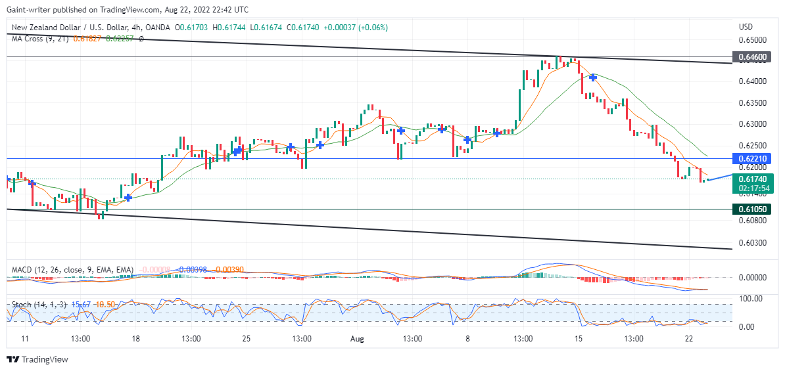This screenshot has width=785, height=371.
Task: Click the 0.60800 price axis label
Action: coord(753,220)
